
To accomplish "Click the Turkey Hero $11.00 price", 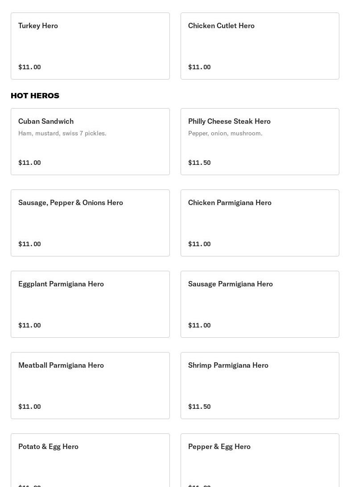I will [x=29, y=67].
